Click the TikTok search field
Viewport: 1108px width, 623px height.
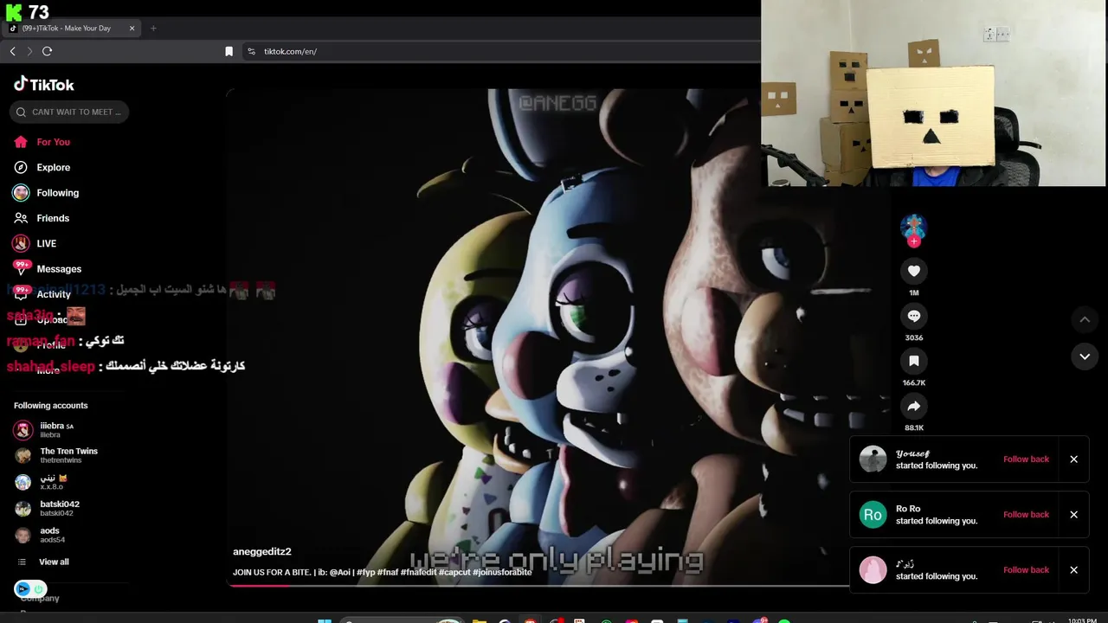point(69,112)
